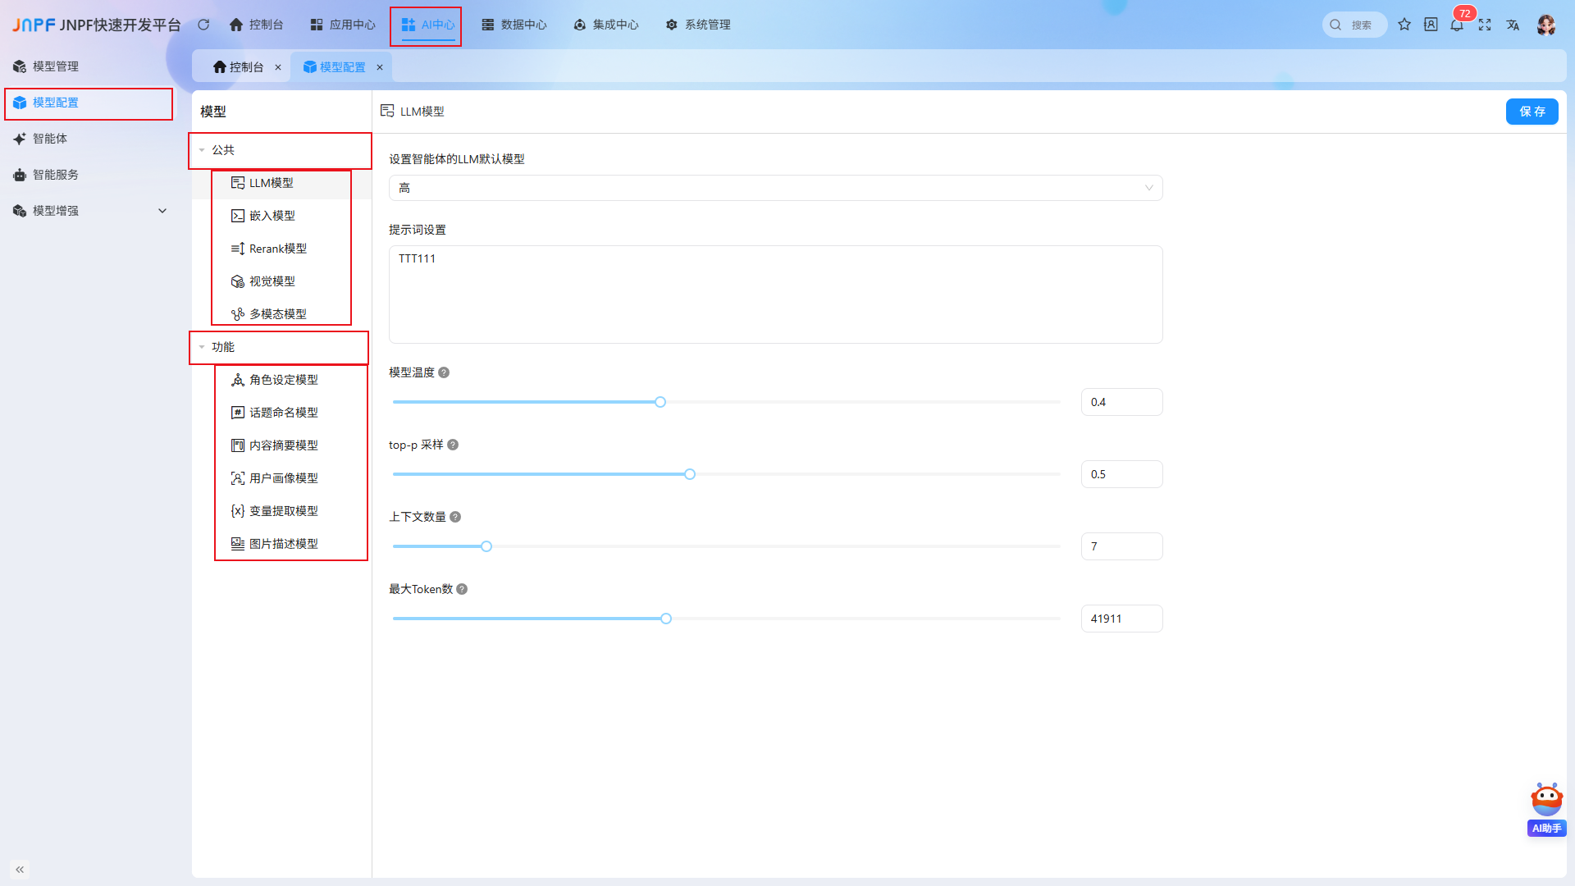Open the language translation icon
Image resolution: width=1575 pixels, height=886 pixels.
[1513, 25]
